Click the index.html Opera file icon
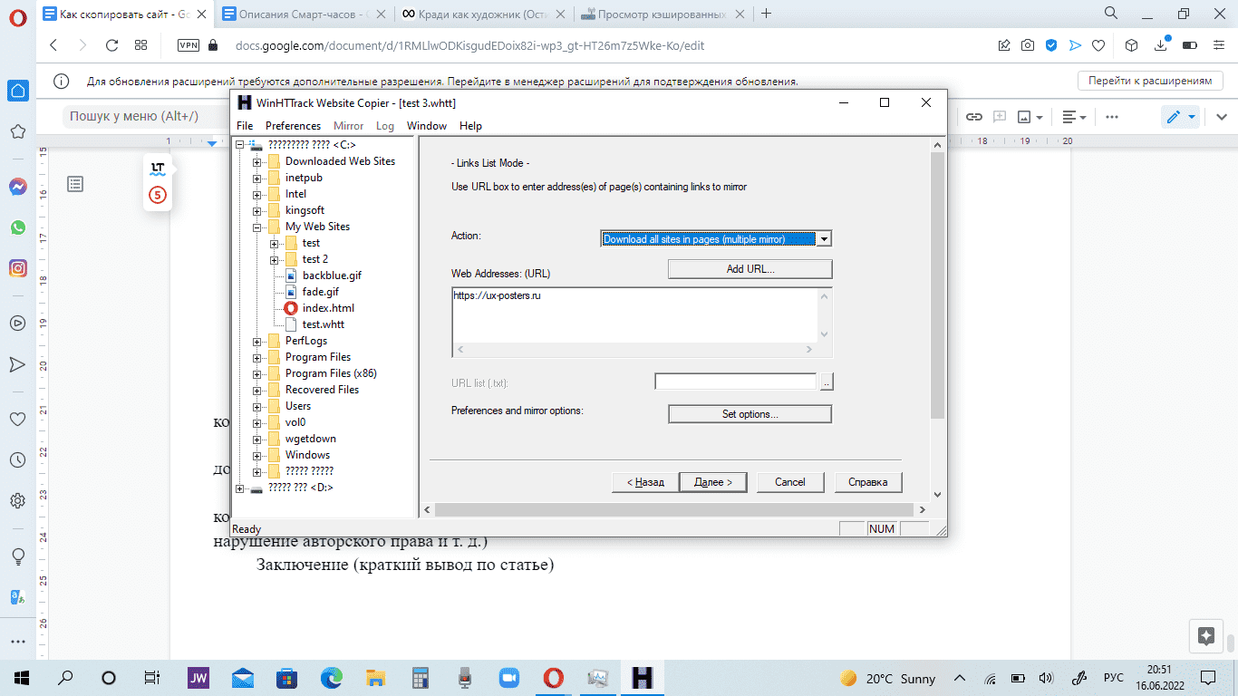Viewport: 1238px width, 696px height. coord(291,308)
